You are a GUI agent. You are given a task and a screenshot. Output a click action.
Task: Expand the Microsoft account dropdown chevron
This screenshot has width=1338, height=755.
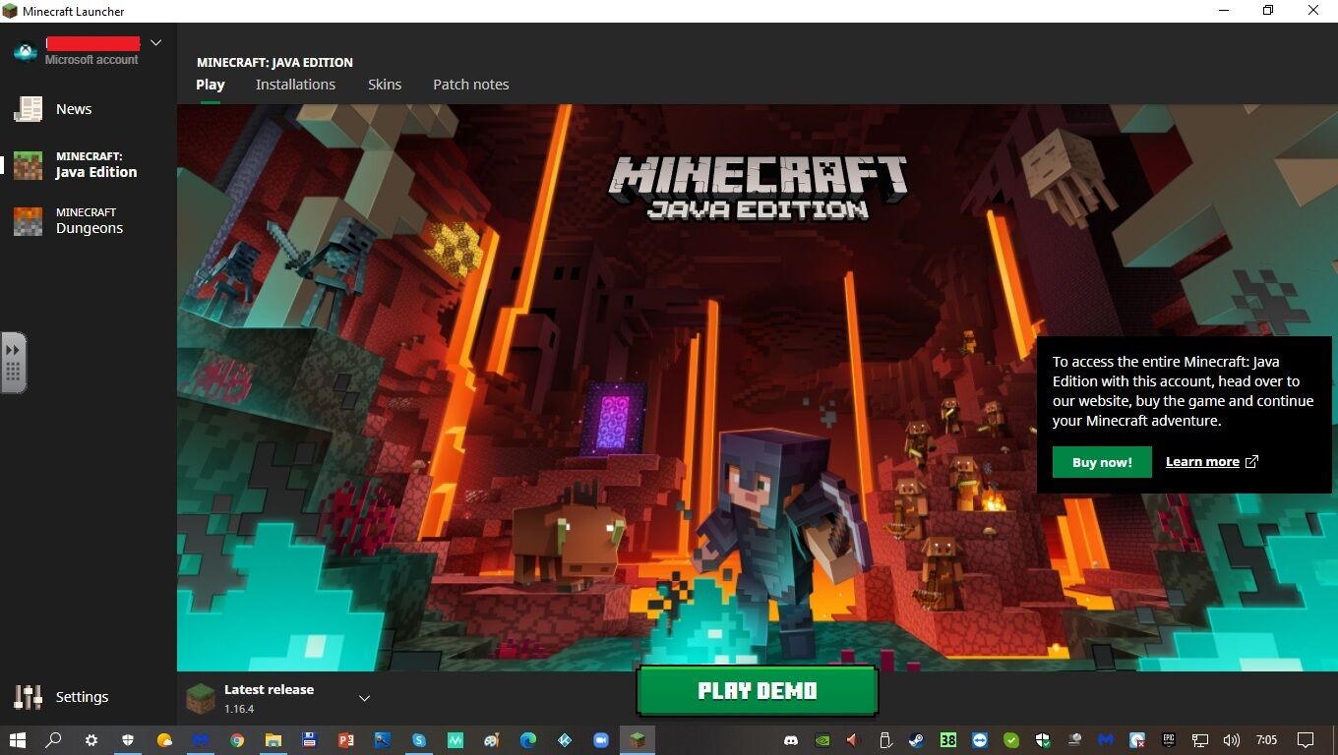[155, 43]
